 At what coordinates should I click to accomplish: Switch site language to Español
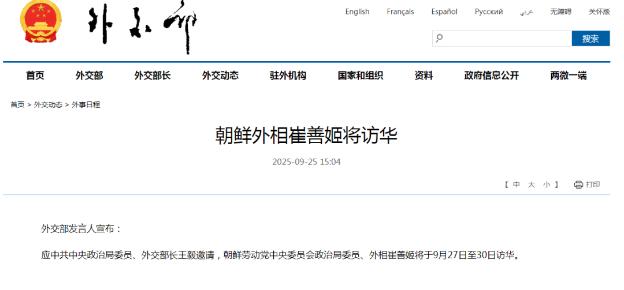[x=444, y=12]
